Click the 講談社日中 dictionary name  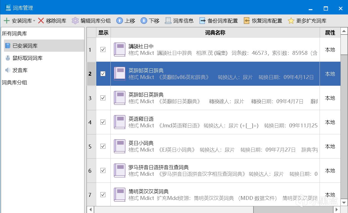pos(141,46)
